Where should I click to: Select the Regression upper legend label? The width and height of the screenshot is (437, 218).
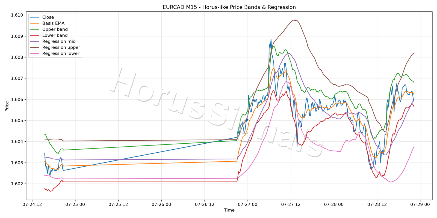pyautogui.click(x=61, y=47)
